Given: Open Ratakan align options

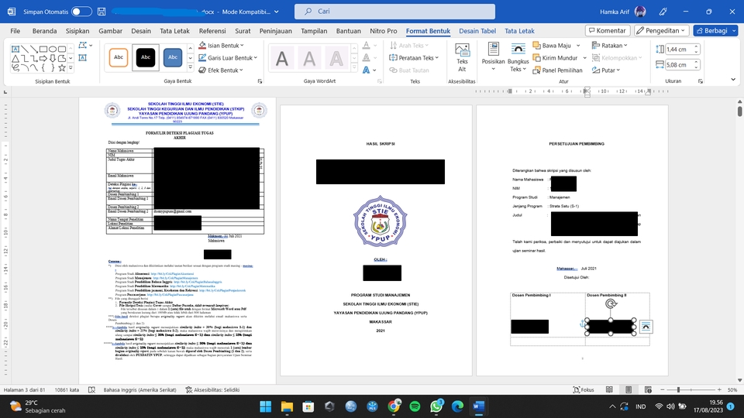Looking at the screenshot, I should [x=610, y=46].
